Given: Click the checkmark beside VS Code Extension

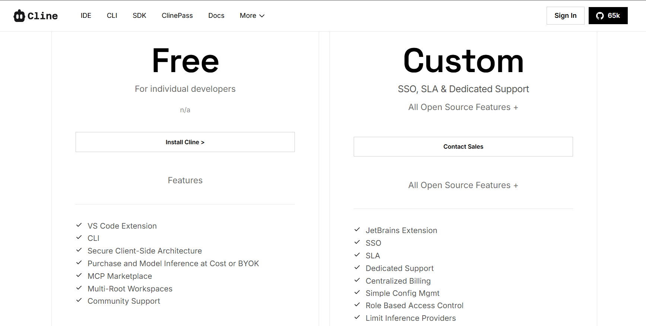Looking at the screenshot, I should (79, 225).
